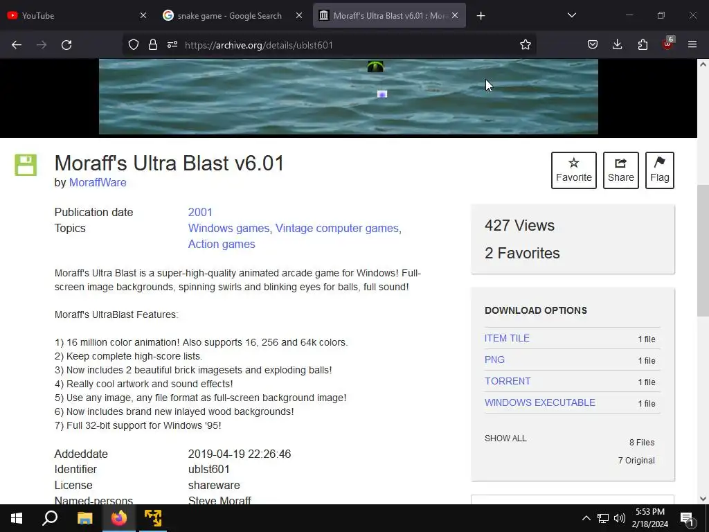The width and height of the screenshot is (709, 532).
Task: Expand the list all tabs dropdown
Action: [571, 15]
